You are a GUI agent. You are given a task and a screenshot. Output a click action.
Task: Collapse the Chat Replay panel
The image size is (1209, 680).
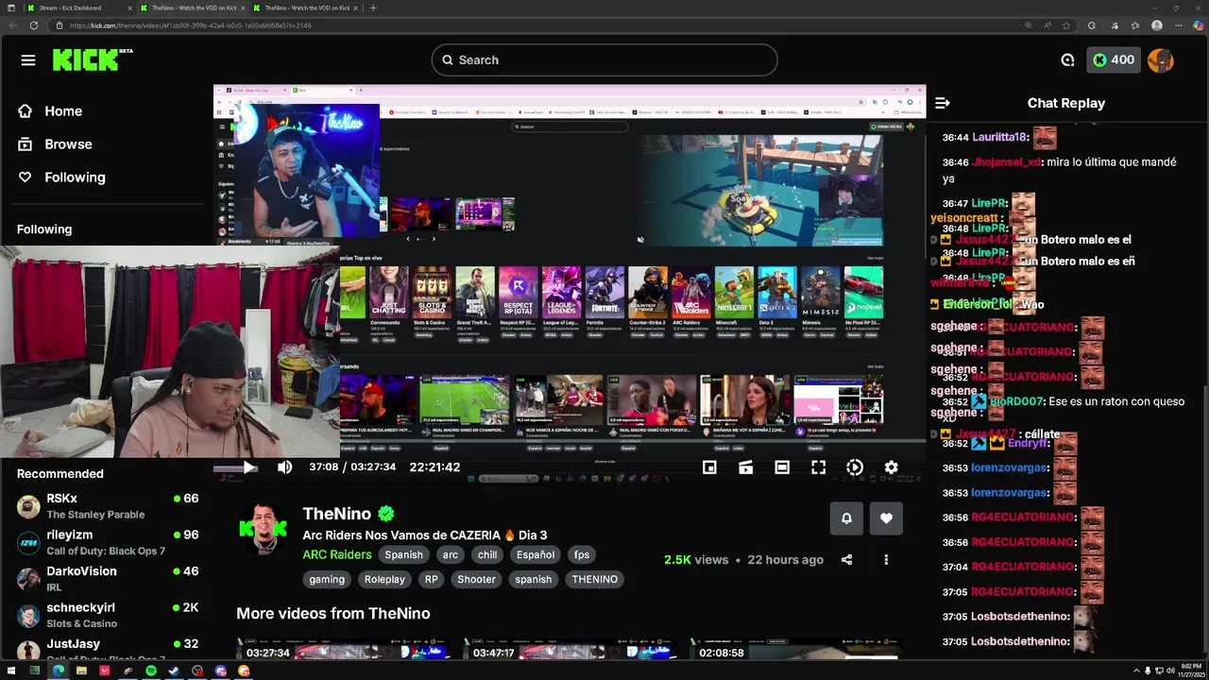[942, 103]
